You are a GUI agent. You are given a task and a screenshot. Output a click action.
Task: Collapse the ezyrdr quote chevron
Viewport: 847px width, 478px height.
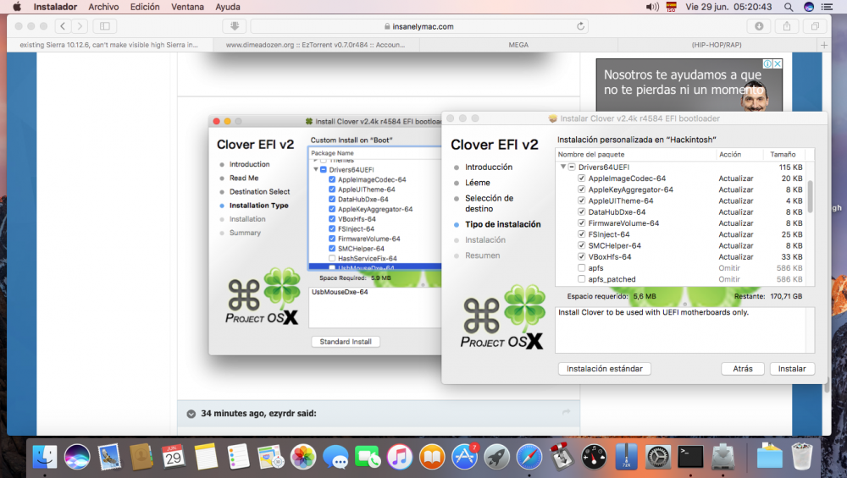pos(191,414)
